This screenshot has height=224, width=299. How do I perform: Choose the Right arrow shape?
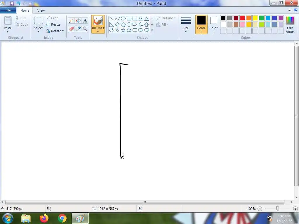pyautogui.click(x=135, y=24)
